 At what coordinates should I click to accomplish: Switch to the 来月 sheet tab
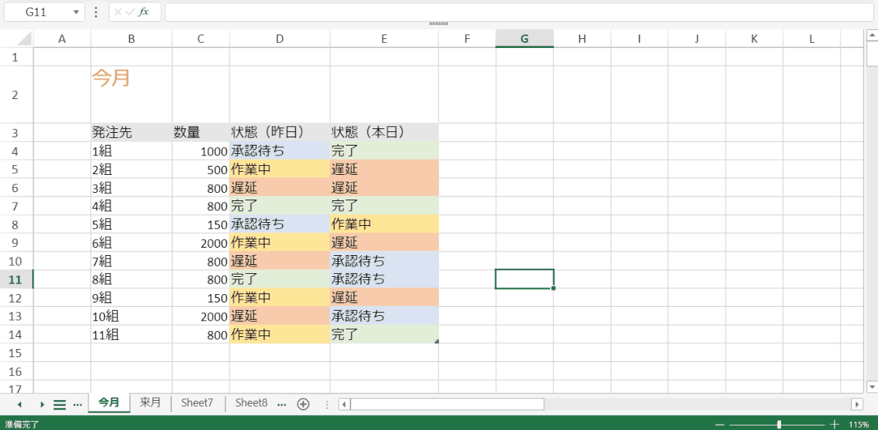[150, 402]
